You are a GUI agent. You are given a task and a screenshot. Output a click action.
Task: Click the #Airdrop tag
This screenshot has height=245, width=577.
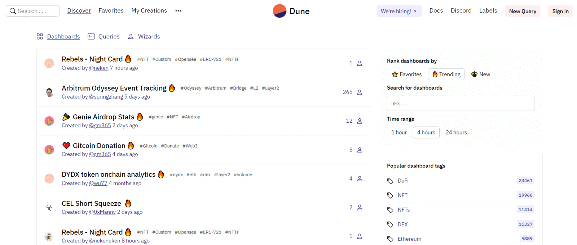tap(191, 117)
